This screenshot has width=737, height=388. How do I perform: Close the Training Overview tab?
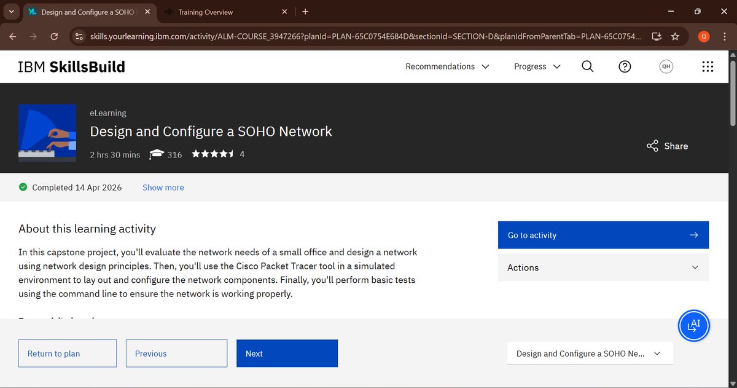[284, 12]
